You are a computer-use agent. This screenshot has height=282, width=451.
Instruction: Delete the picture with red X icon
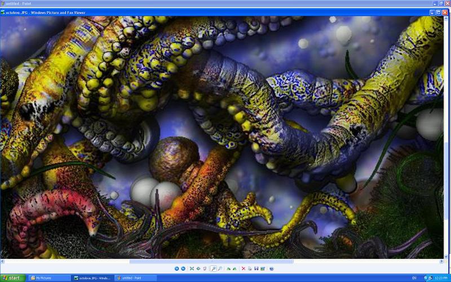pos(244,268)
